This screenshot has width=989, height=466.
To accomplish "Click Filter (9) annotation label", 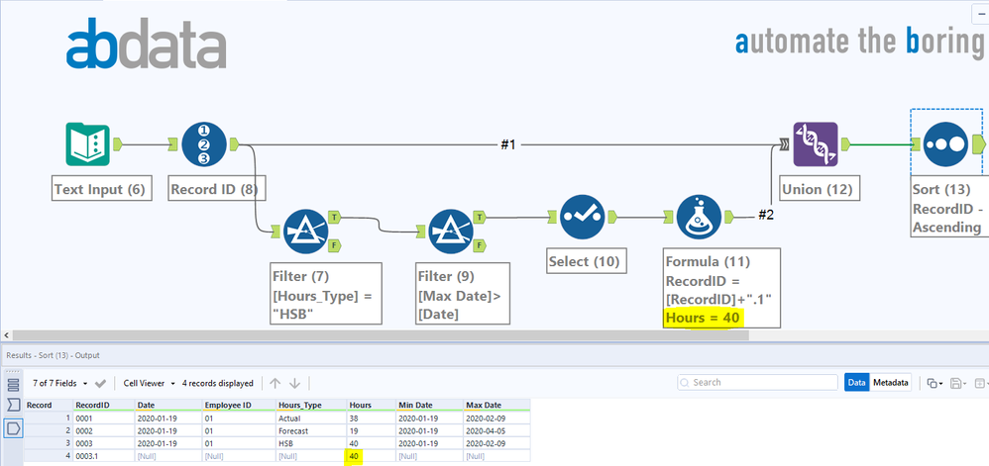I will 463,294.
